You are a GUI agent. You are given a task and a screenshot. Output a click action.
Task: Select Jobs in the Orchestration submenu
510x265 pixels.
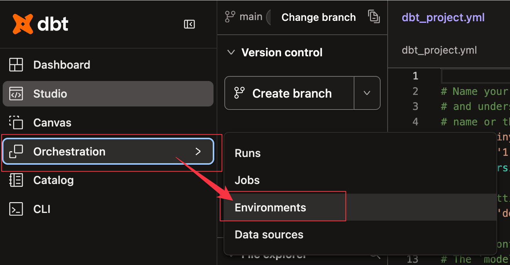[x=360, y=180]
